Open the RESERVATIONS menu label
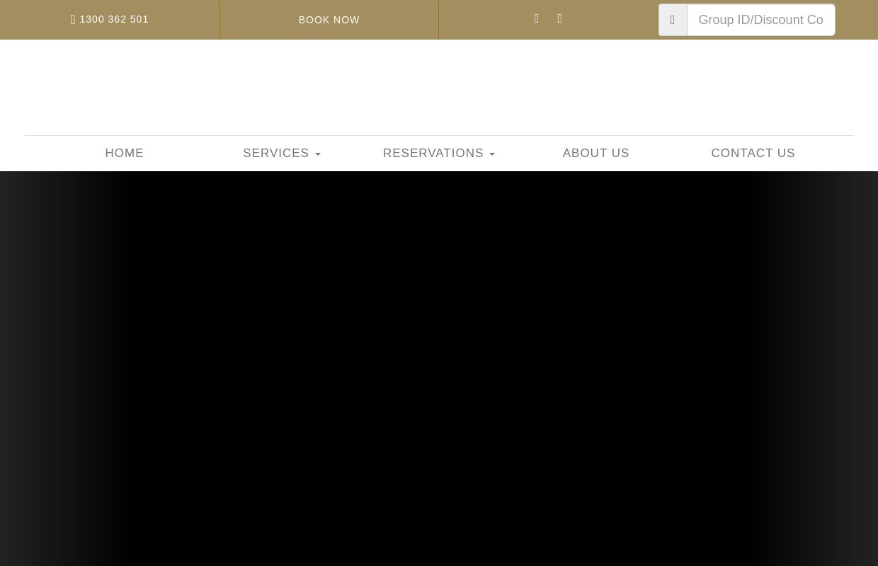 click(x=433, y=154)
